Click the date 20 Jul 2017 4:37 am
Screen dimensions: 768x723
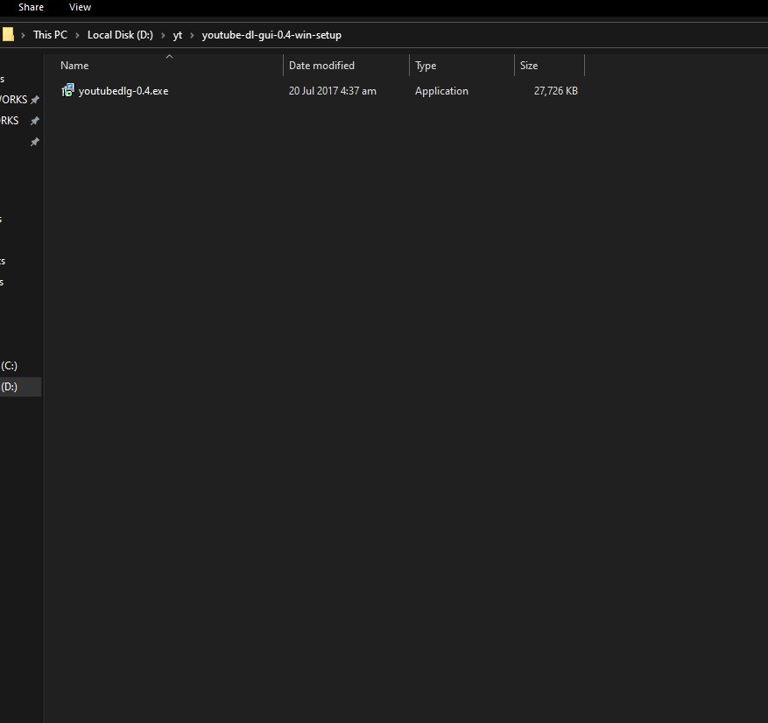tap(333, 91)
